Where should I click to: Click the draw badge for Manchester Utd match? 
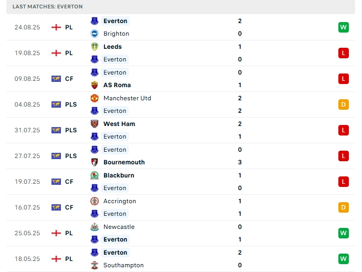[x=344, y=104]
